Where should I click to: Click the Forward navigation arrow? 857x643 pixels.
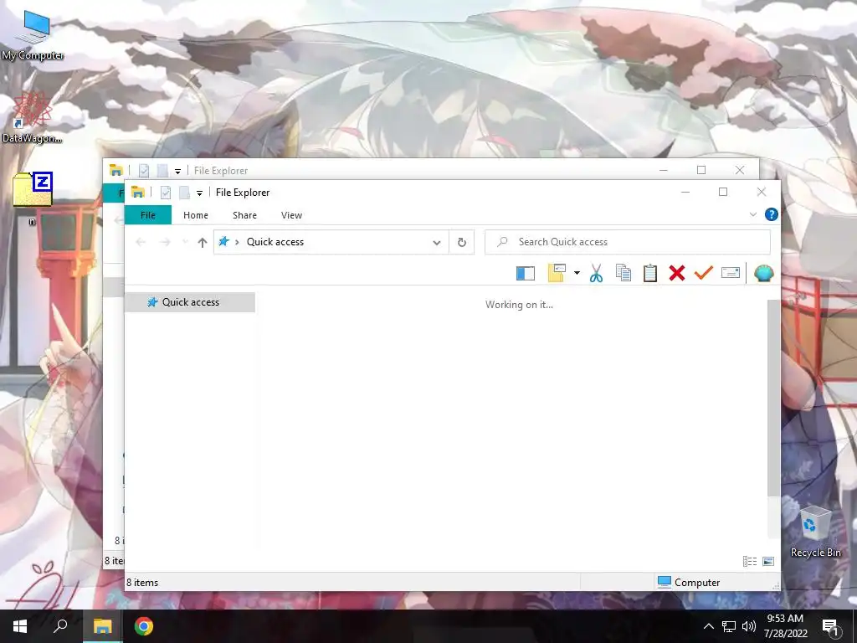(165, 242)
